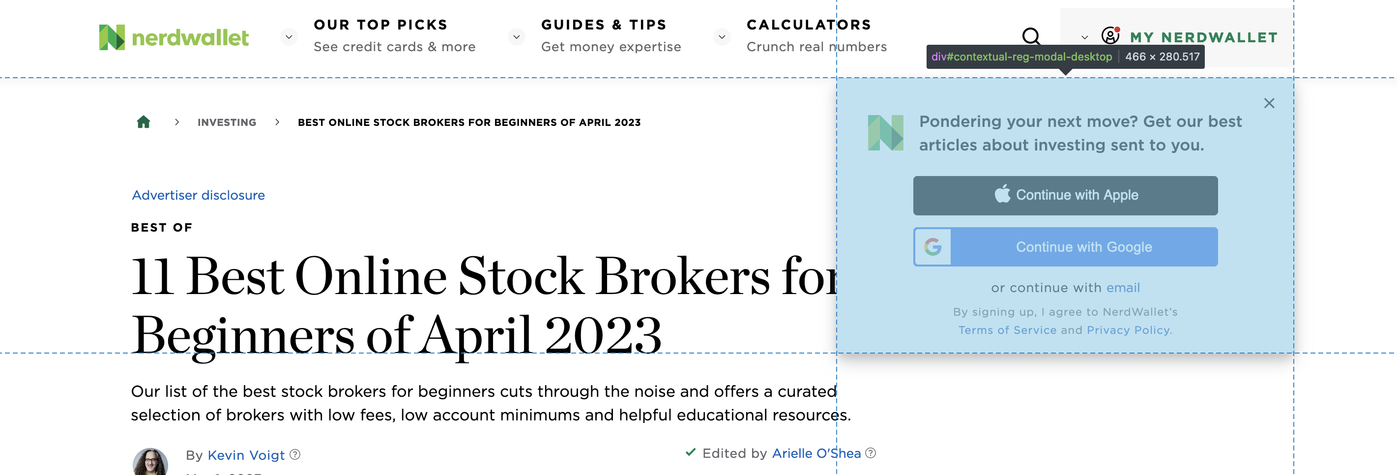
Task: Open the CALCULATORS menu item
Action: [x=809, y=24]
